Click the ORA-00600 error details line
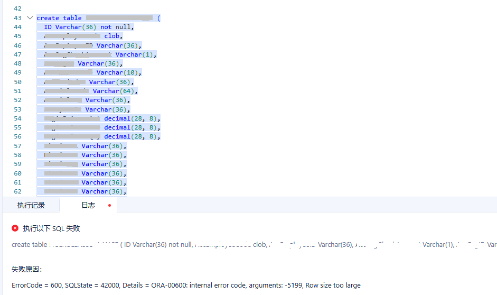497x295 pixels. (x=186, y=285)
